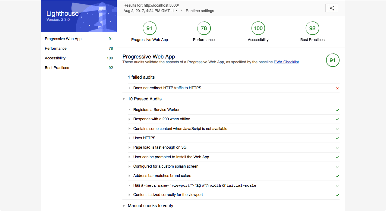386x211 pixels.
Task: Click the Accessibility score gauge showing 100
Action: 258,28
